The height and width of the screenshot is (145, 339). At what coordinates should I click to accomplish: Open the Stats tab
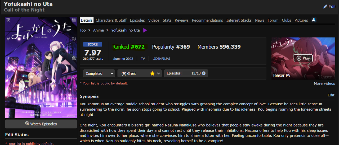[167, 20]
